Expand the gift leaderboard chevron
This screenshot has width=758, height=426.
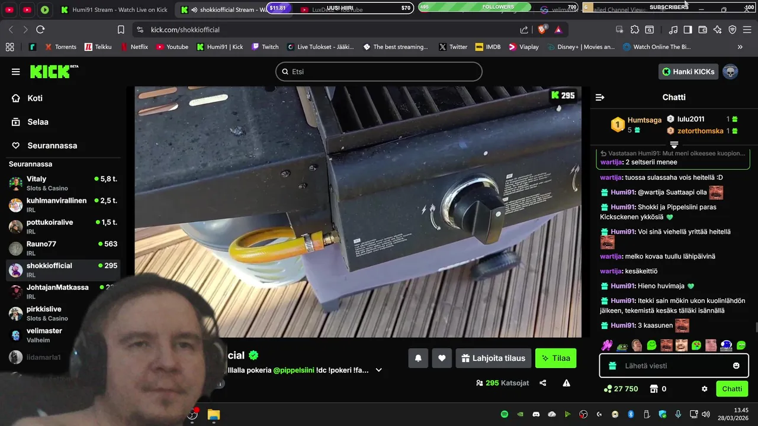(674, 145)
